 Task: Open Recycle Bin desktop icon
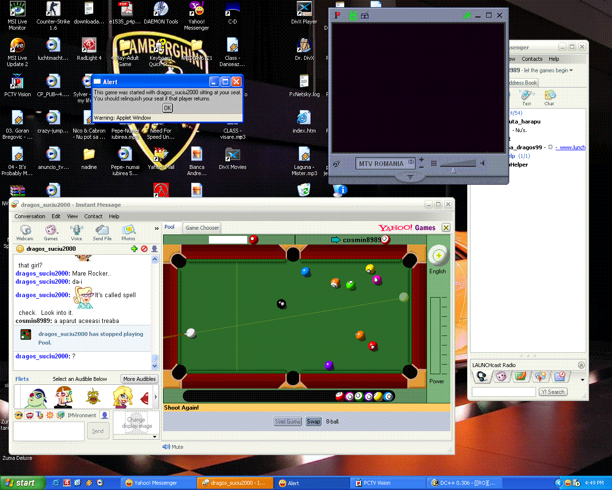[x=304, y=190]
